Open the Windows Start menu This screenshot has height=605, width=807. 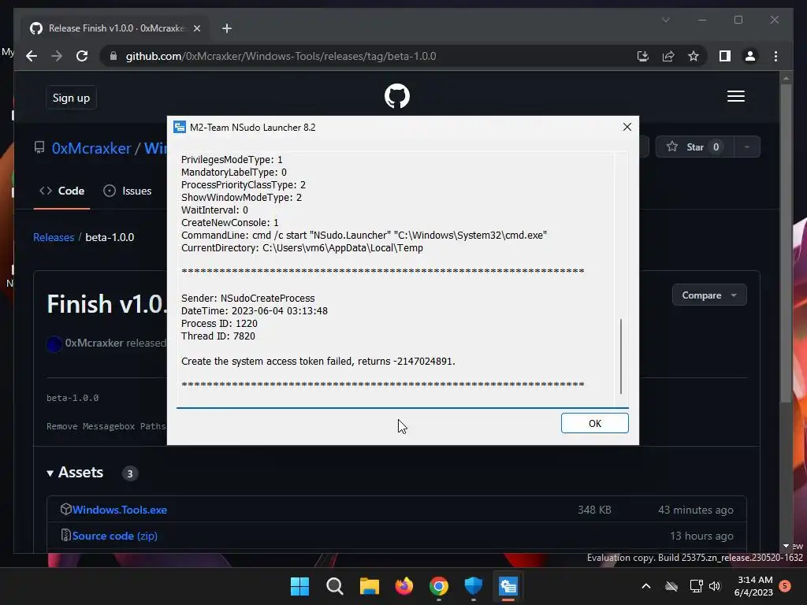(299, 586)
